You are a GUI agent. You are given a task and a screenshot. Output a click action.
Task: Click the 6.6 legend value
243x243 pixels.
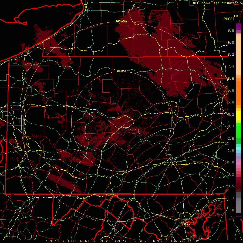231,78
